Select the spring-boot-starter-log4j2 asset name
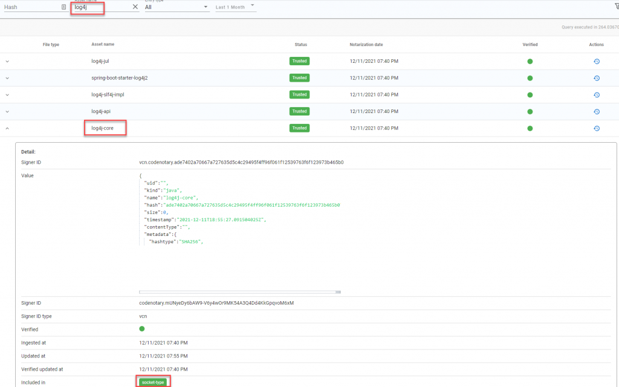 click(120, 78)
